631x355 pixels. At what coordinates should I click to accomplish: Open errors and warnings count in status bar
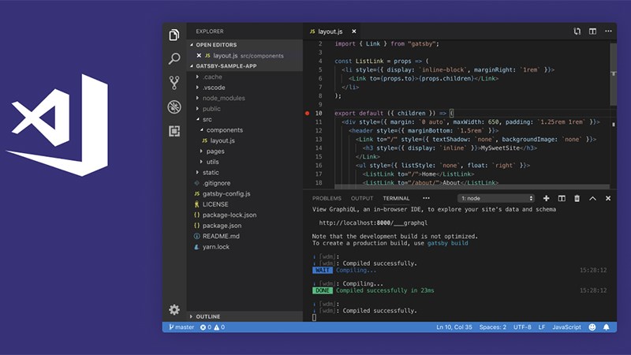tap(212, 327)
